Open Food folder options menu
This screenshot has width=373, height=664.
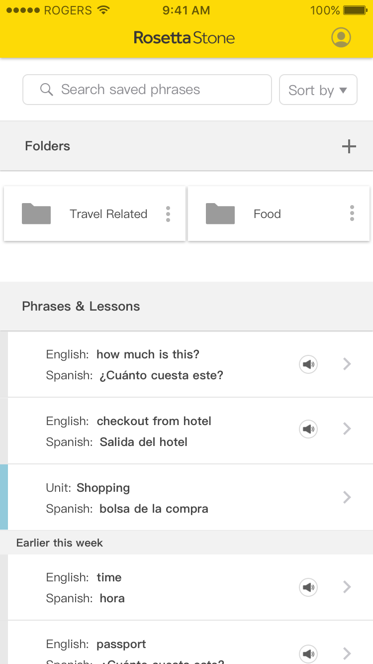click(352, 214)
